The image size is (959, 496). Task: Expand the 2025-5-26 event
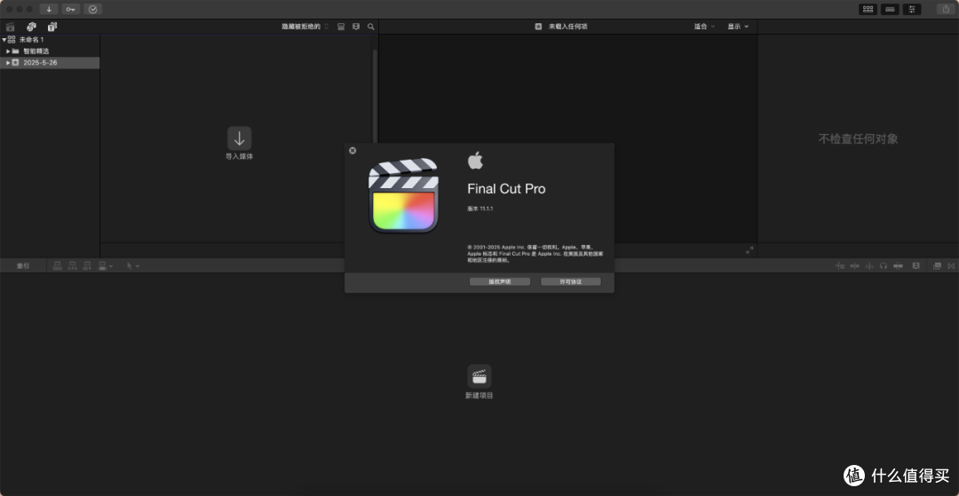point(9,63)
